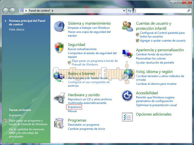This screenshot has width=194, height=145.
Task: Open Ventana principal del Panel de control
Action: pyautogui.click(x=27, y=23)
